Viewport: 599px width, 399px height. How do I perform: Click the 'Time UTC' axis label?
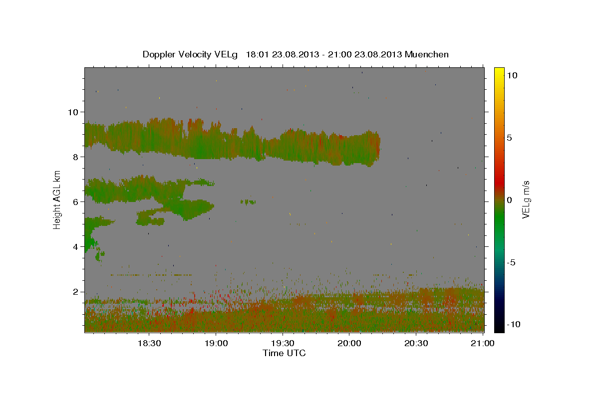click(x=284, y=353)
